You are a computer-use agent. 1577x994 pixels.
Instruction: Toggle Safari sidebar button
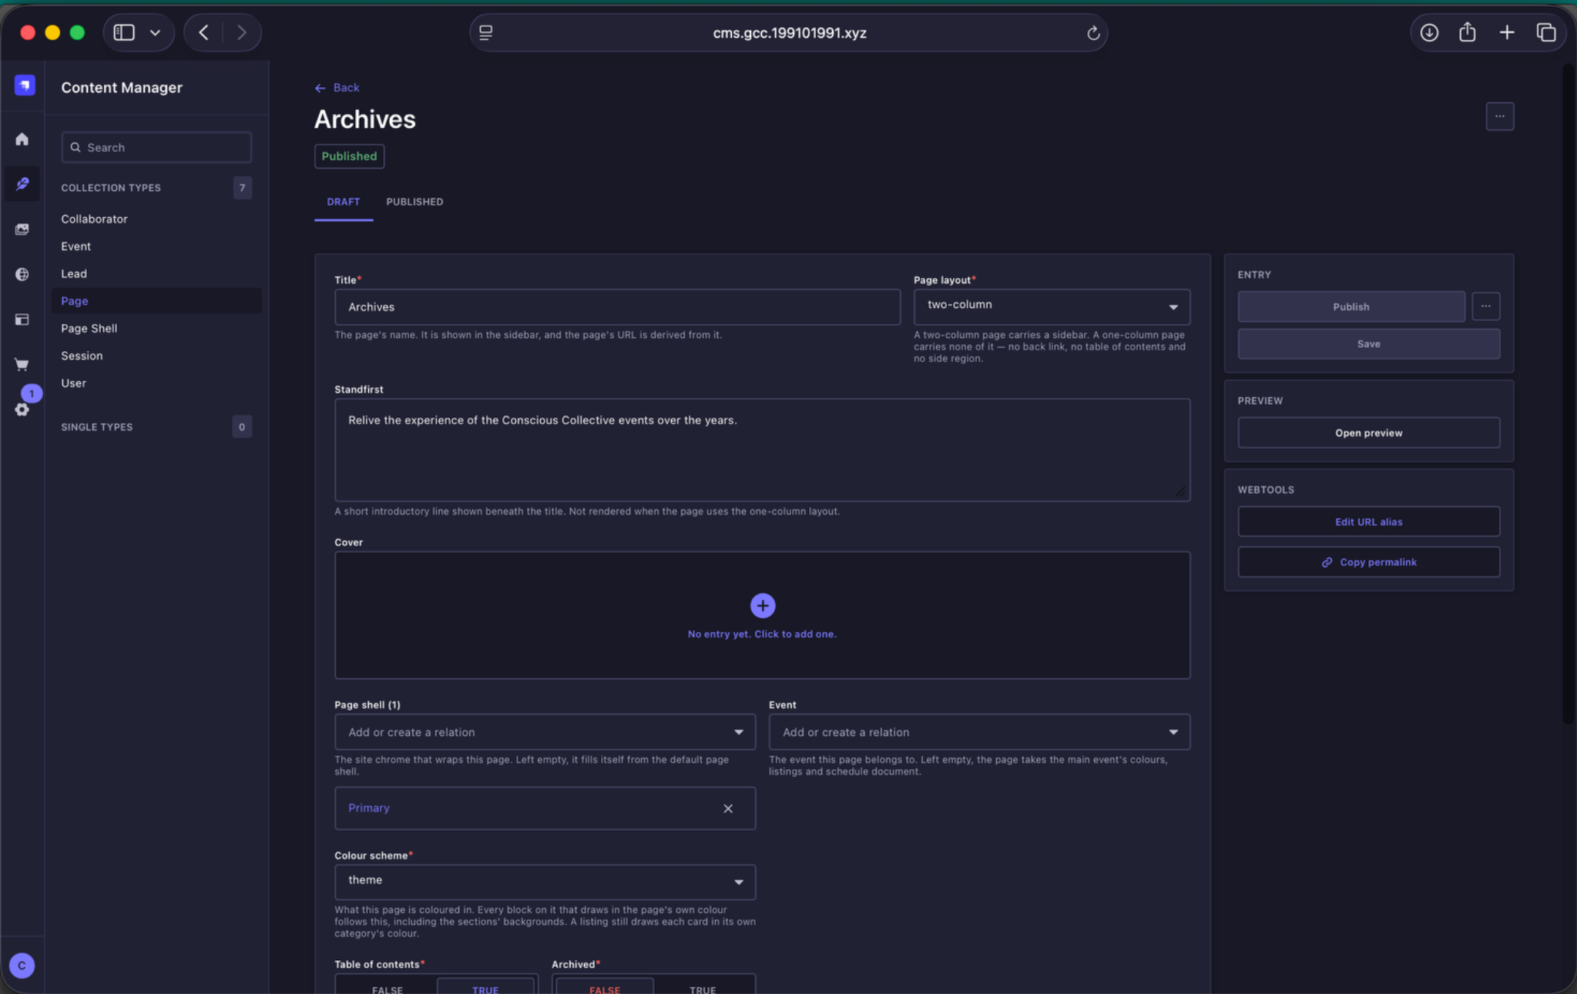[x=124, y=32]
